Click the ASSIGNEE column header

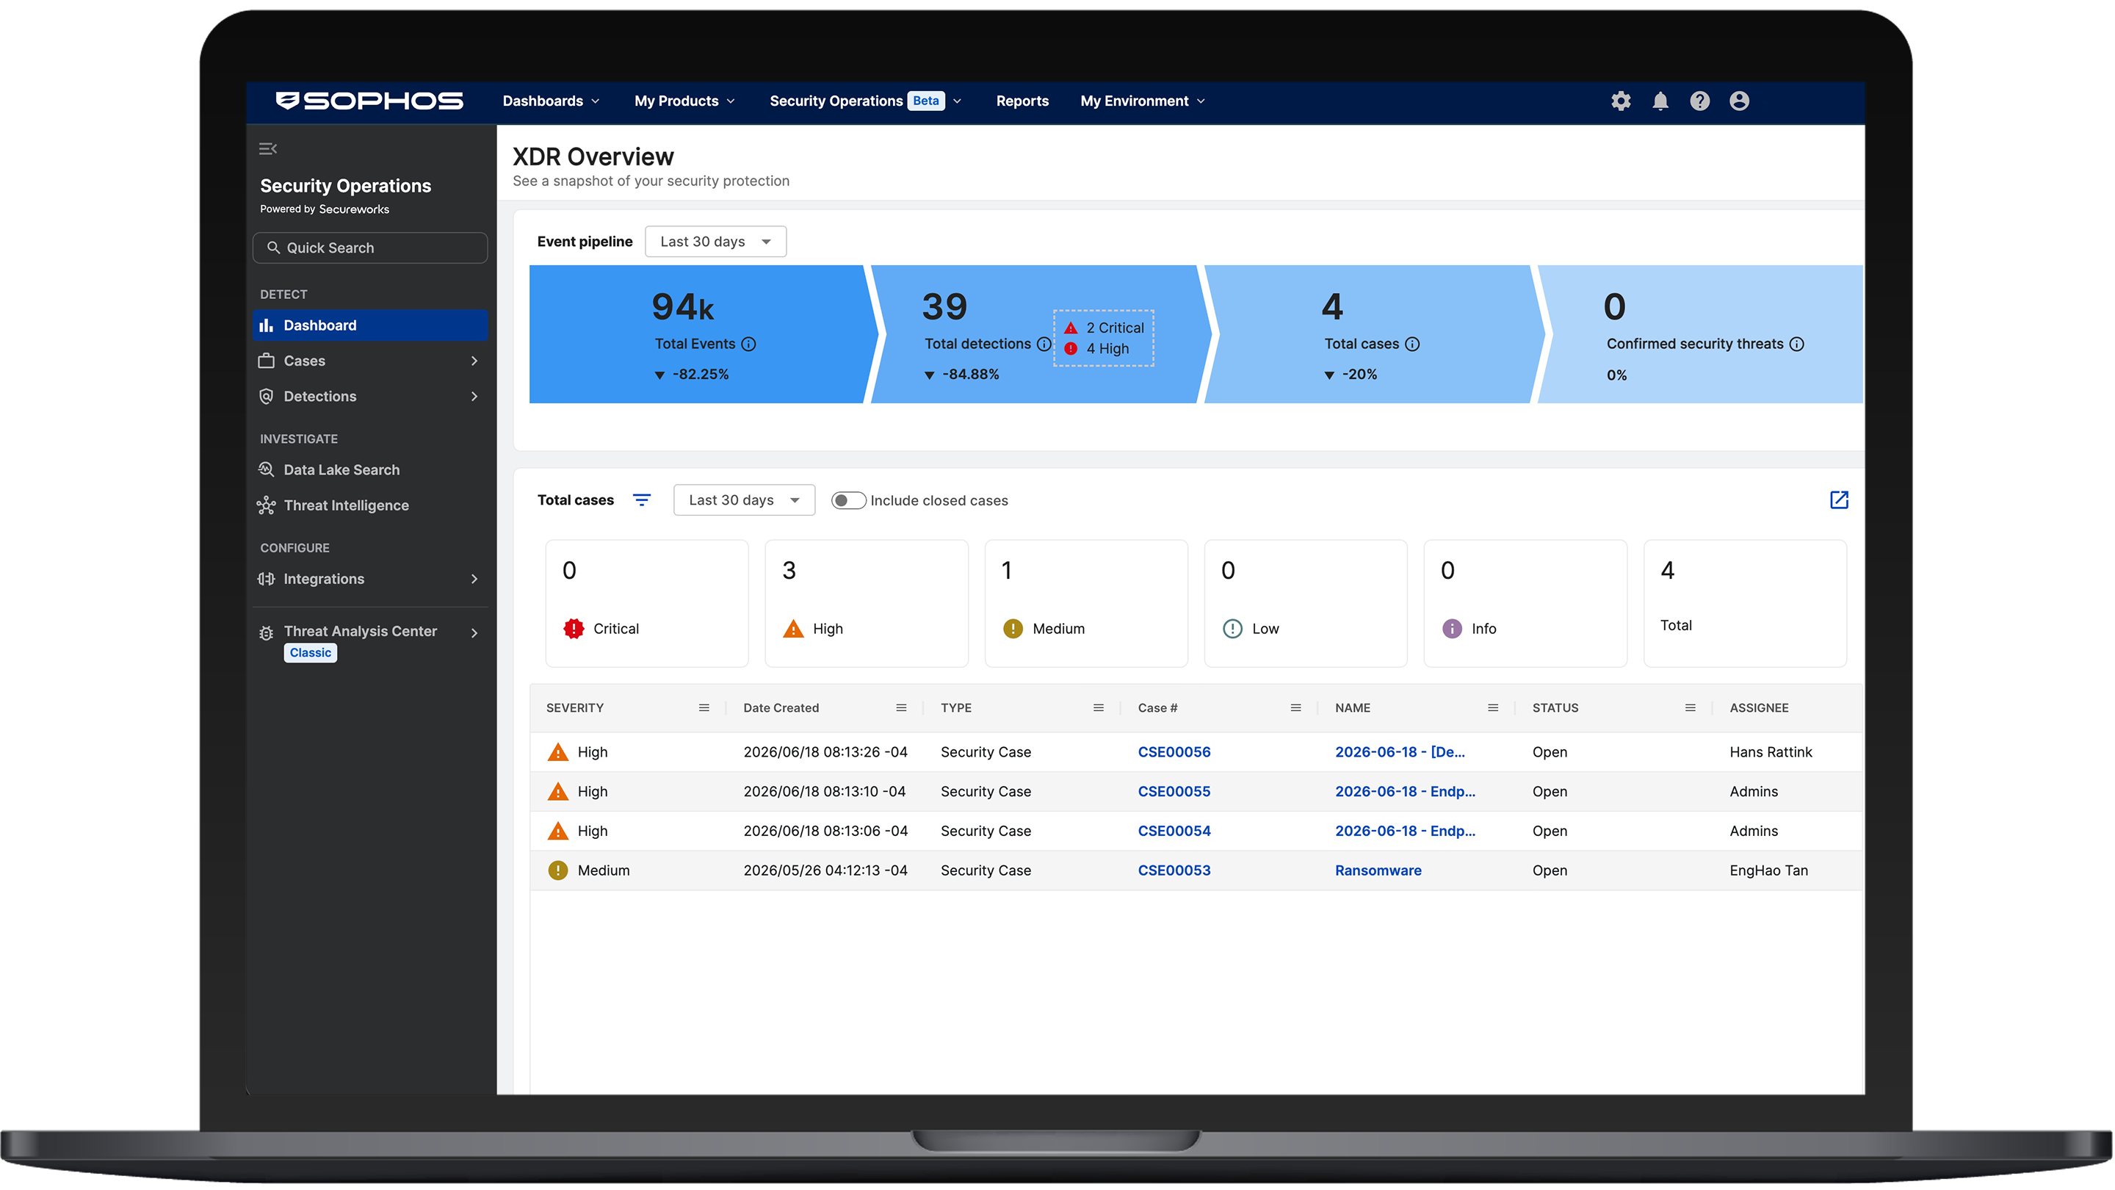tap(1759, 708)
